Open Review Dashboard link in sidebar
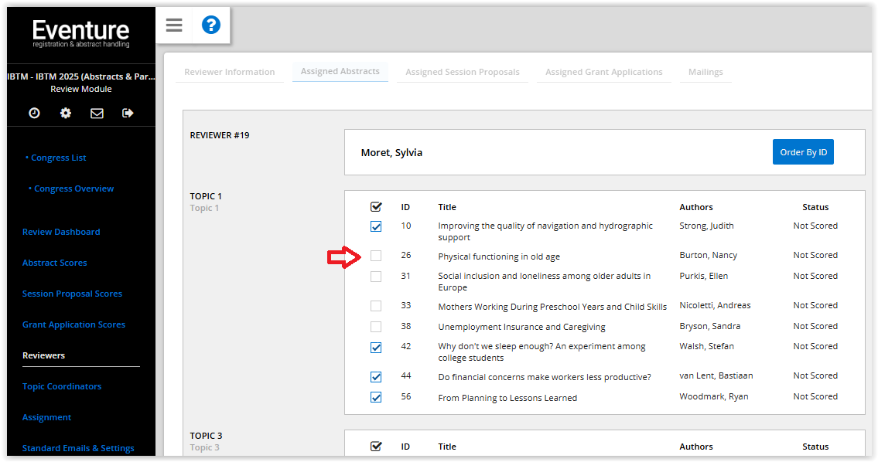The height and width of the screenshot is (462, 878). [x=61, y=232]
